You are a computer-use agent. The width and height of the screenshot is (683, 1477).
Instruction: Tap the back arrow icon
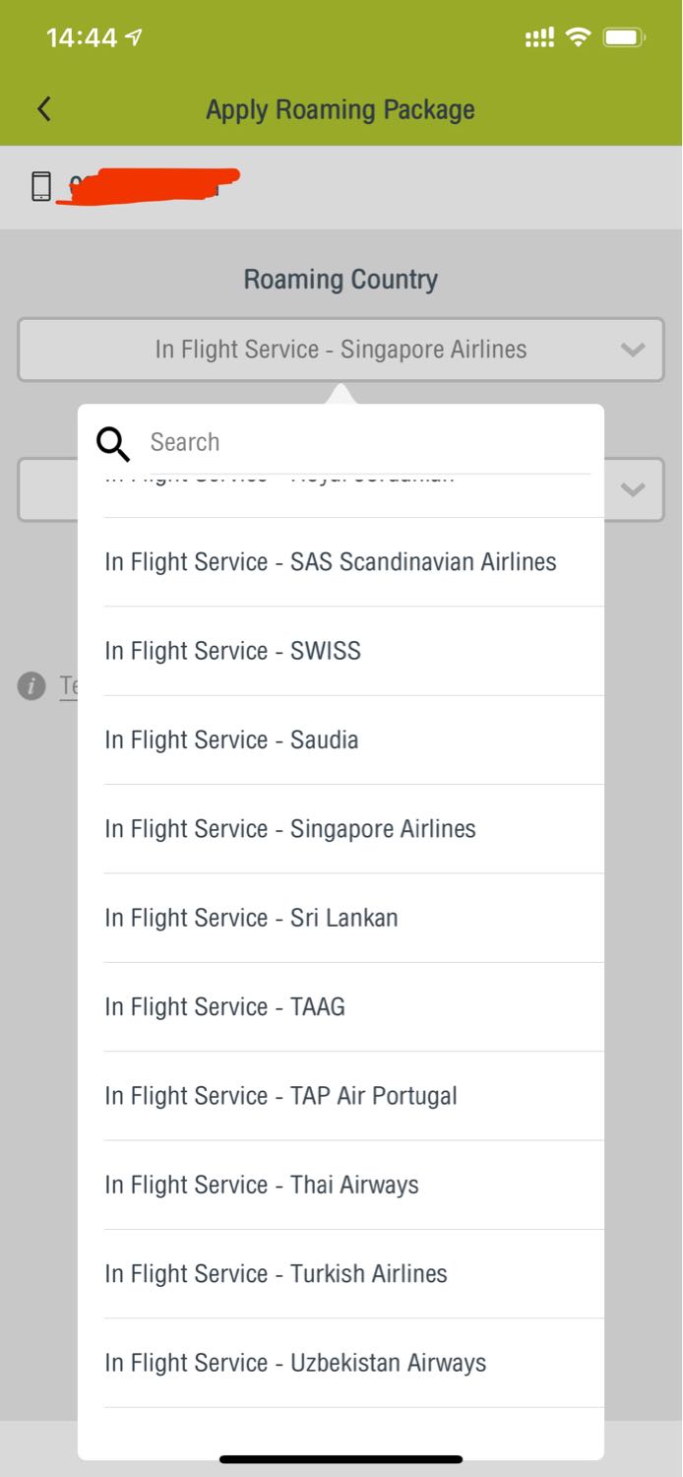click(43, 109)
